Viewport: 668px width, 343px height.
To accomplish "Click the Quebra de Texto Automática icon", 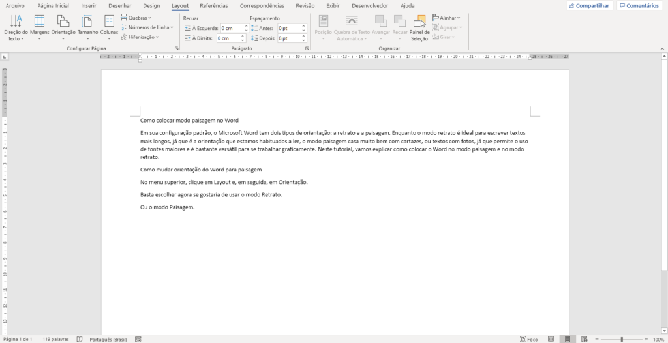I will coord(352,22).
